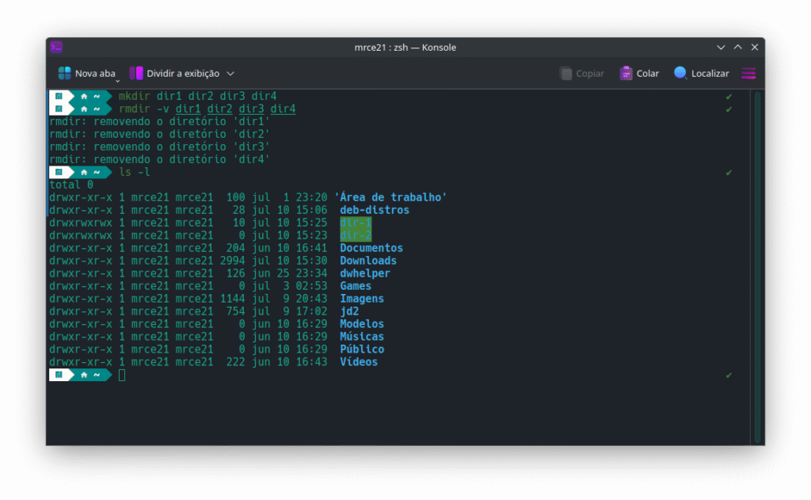The height and width of the screenshot is (500, 811).
Task: Open the hamburger menu in the toolbar
Action: coord(748,73)
